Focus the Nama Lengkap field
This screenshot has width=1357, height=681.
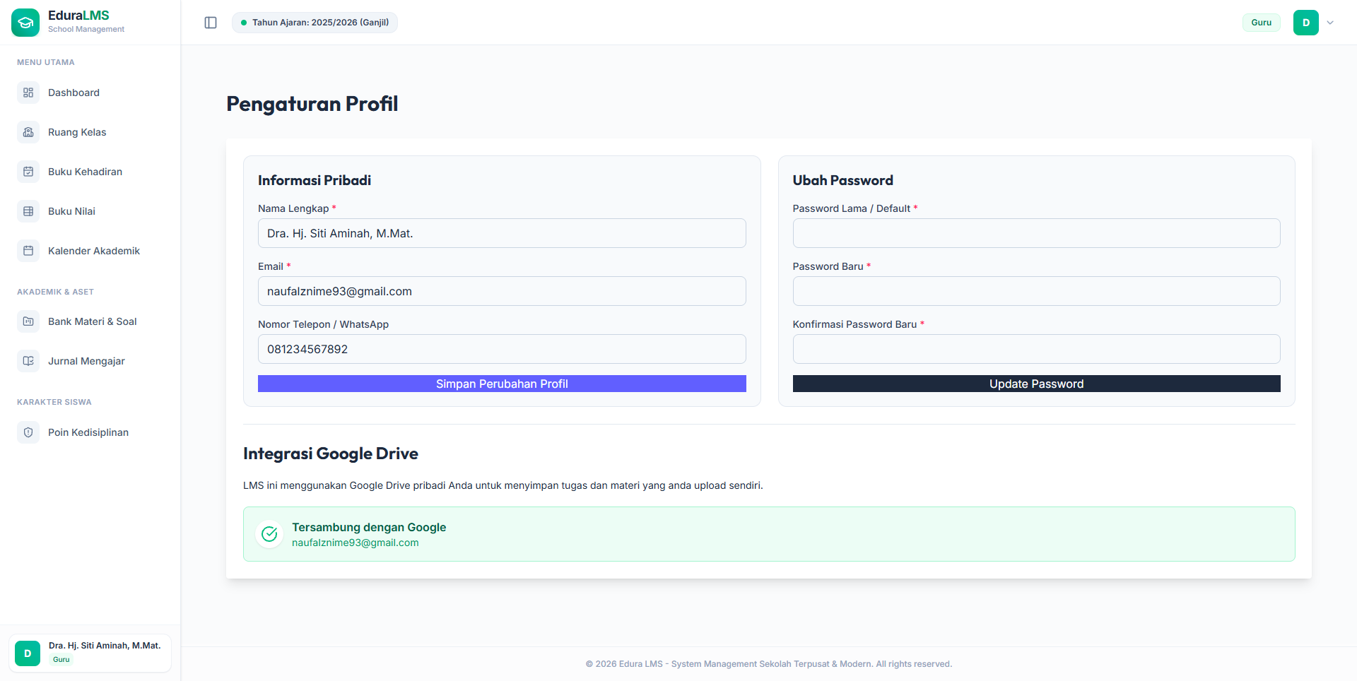coord(502,233)
